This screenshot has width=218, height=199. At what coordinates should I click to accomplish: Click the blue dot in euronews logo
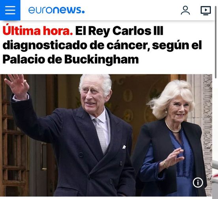point(83,12)
